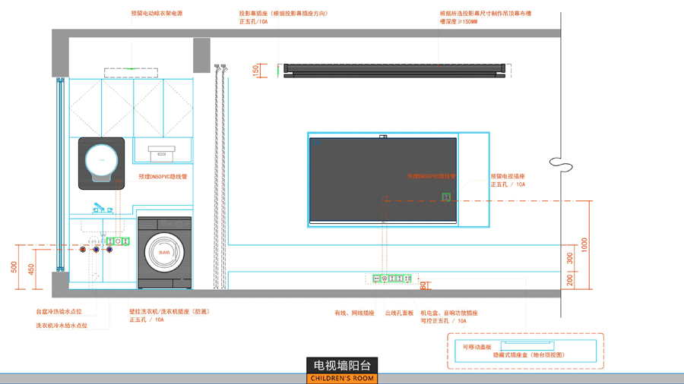Image resolution: width=684 pixels, height=384 pixels.
Task: Select the 500 dimension text at left
Action: click(14, 267)
